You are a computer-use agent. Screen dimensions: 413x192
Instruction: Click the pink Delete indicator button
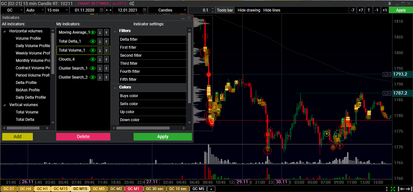(83, 137)
